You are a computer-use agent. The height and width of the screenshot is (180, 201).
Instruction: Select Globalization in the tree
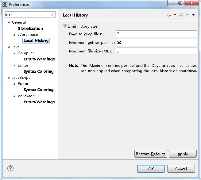(30, 28)
